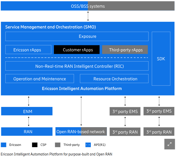Click the figure caption below the legend
Viewport: 176px width, 157px height.
click(x=56, y=154)
